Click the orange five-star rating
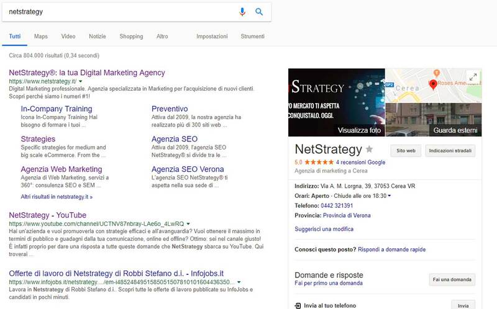This screenshot has height=309, width=497. (x=319, y=162)
